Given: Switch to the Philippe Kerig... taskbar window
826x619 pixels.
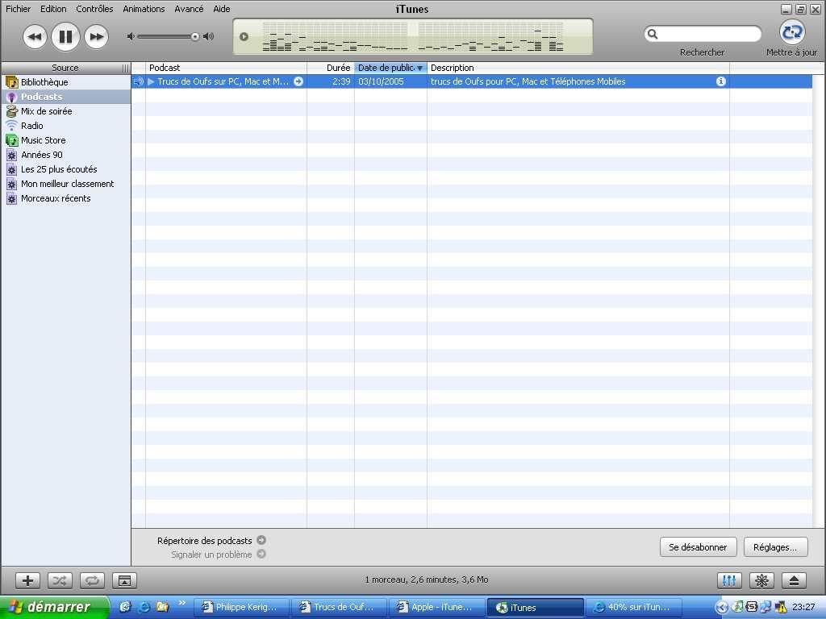Looking at the screenshot, I should point(242,608).
